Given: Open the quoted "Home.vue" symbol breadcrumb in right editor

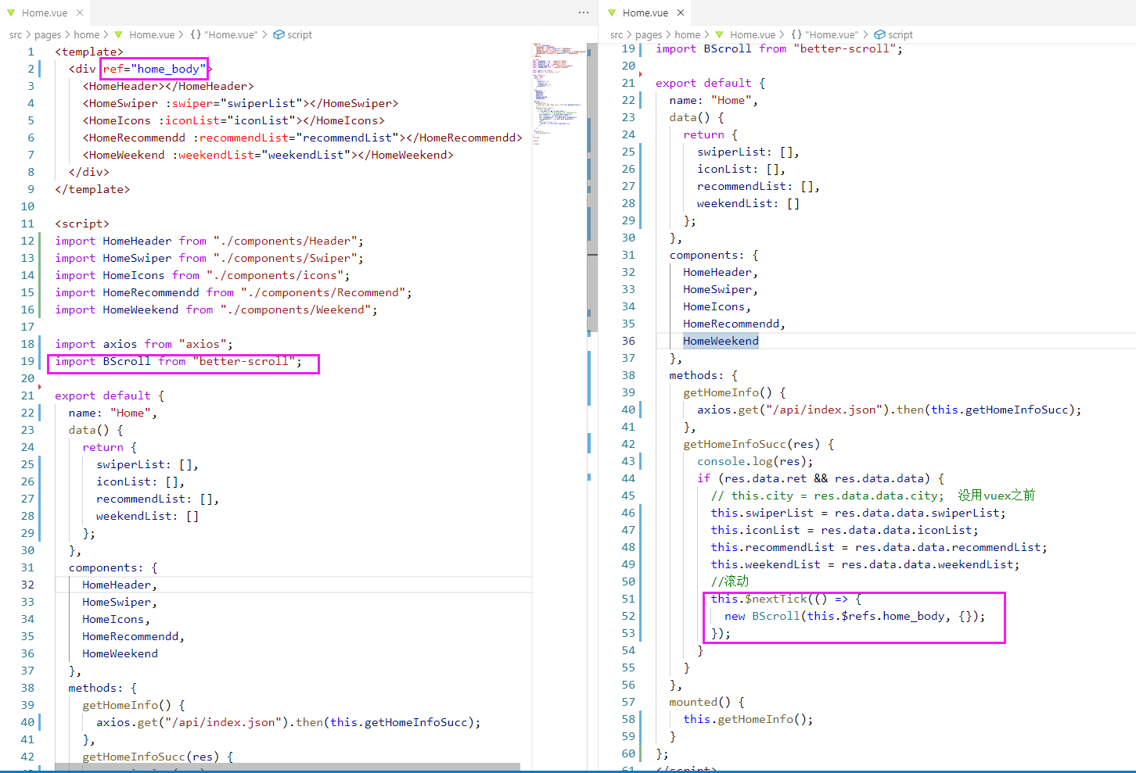Looking at the screenshot, I should 825,34.
